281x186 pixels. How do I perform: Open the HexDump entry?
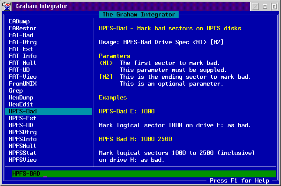click(21, 97)
